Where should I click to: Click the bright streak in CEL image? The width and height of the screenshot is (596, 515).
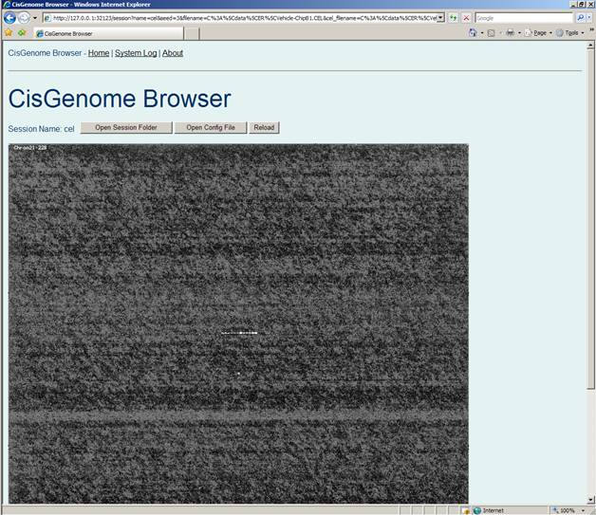(239, 333)
